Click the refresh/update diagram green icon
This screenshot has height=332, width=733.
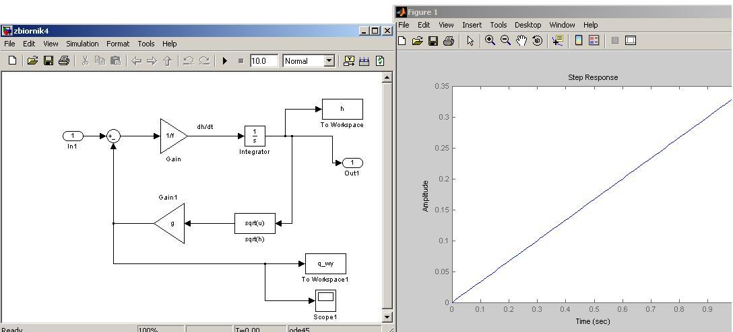pos(380,60)
